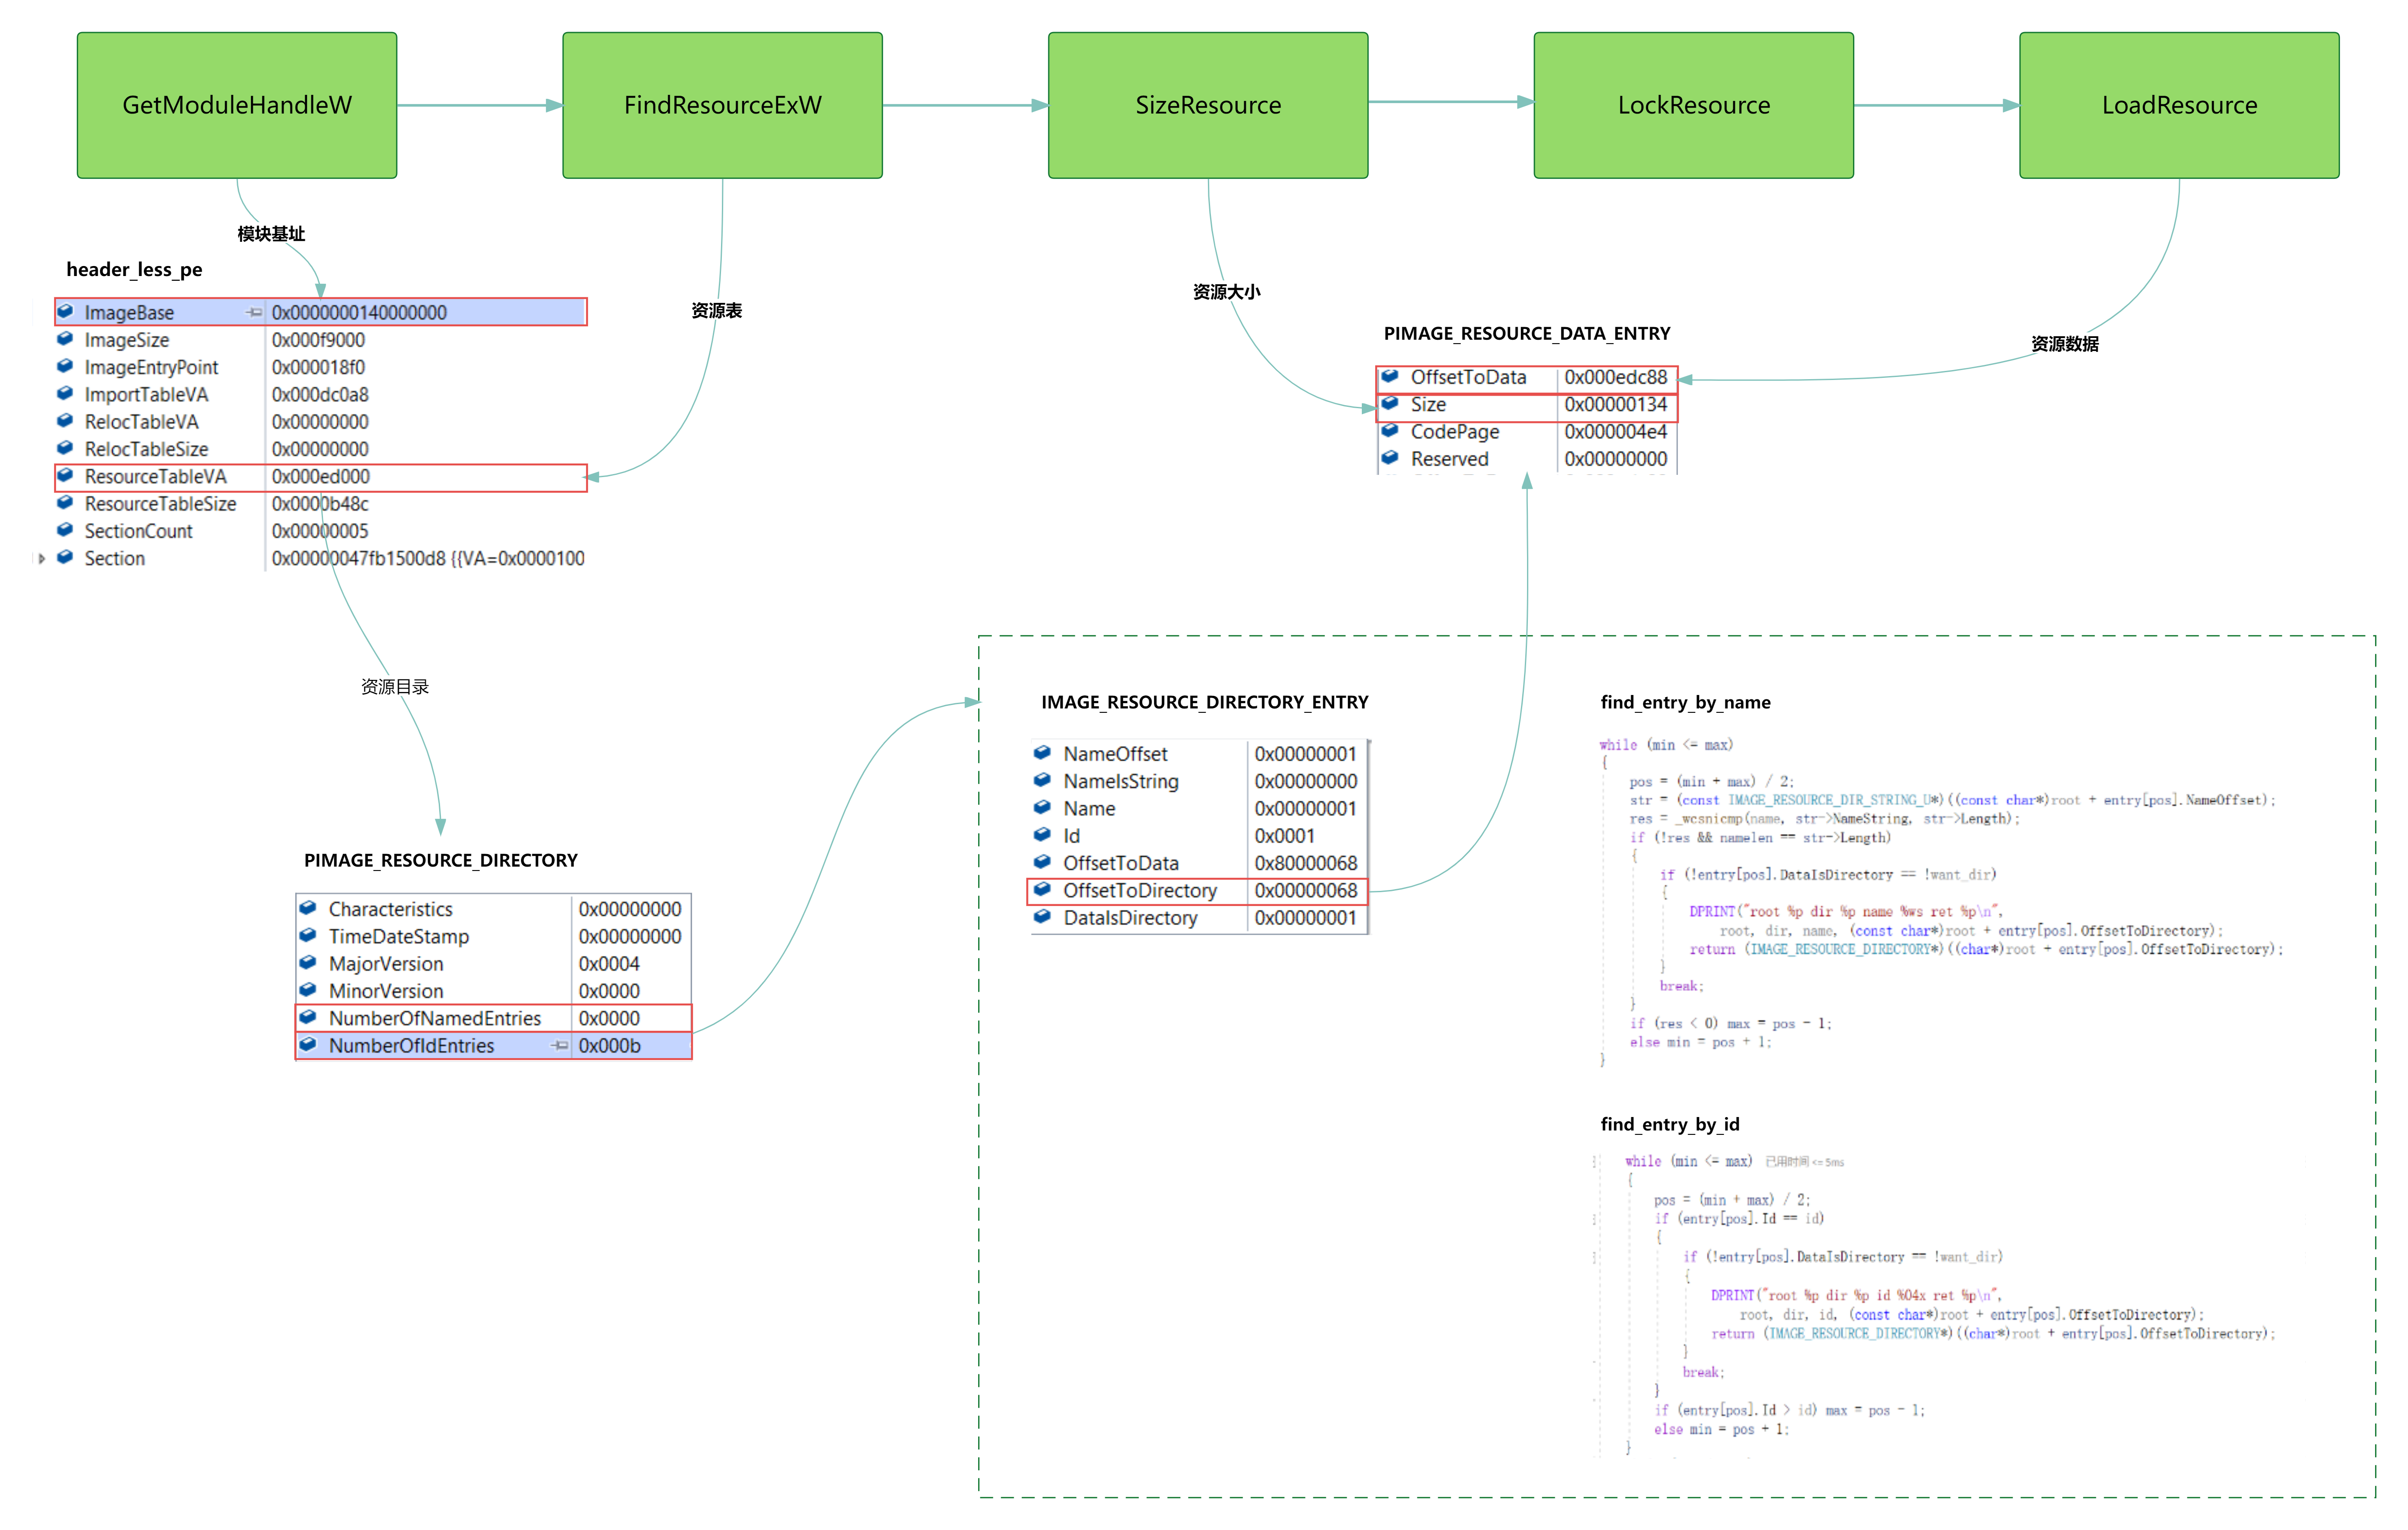Click the LoadResource green box
The image size is (2408, 1530).
(2178, 105)
